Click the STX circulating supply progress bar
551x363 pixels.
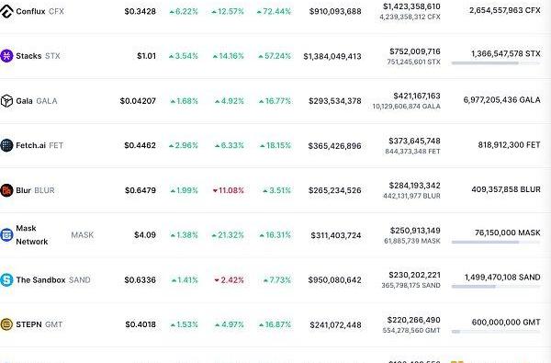point(496,63)
